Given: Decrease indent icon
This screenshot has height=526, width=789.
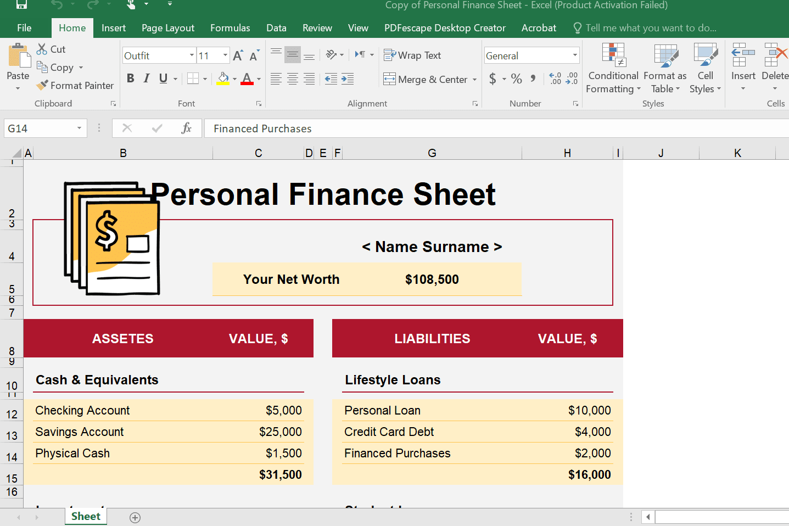Looking at the screenshot, I should click(x=331, y=79).
